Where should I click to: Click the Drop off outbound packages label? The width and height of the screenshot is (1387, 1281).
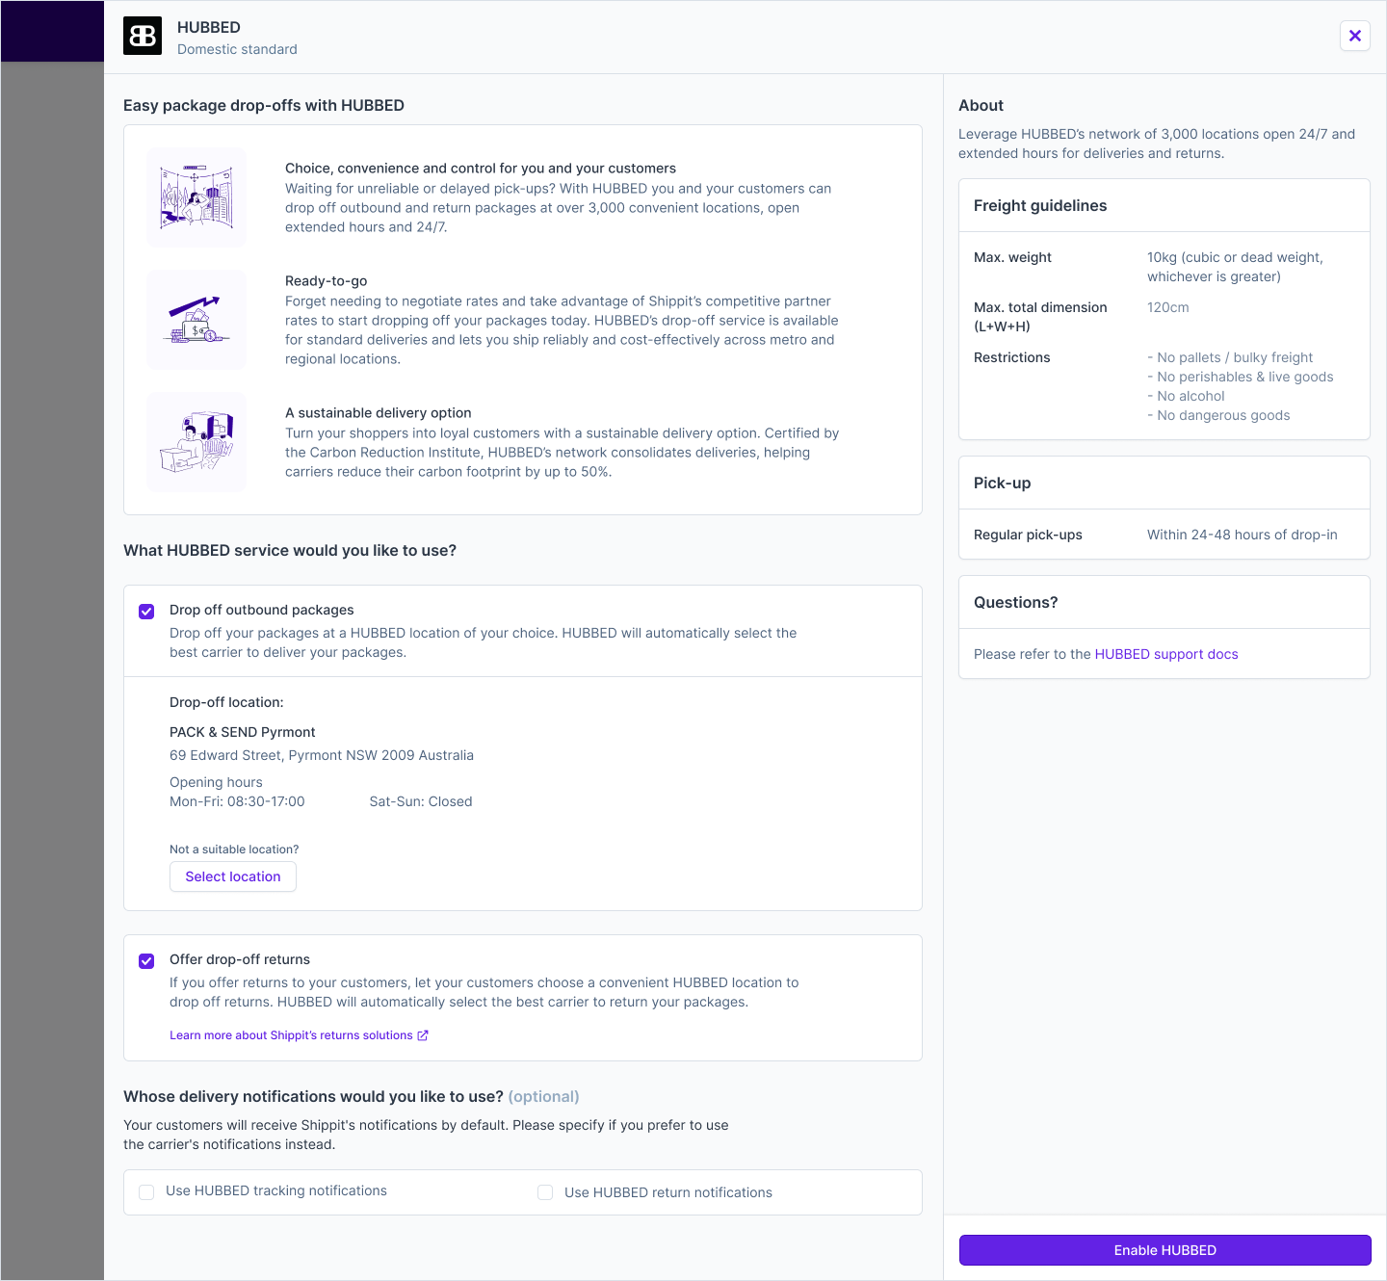click(262, 610)
